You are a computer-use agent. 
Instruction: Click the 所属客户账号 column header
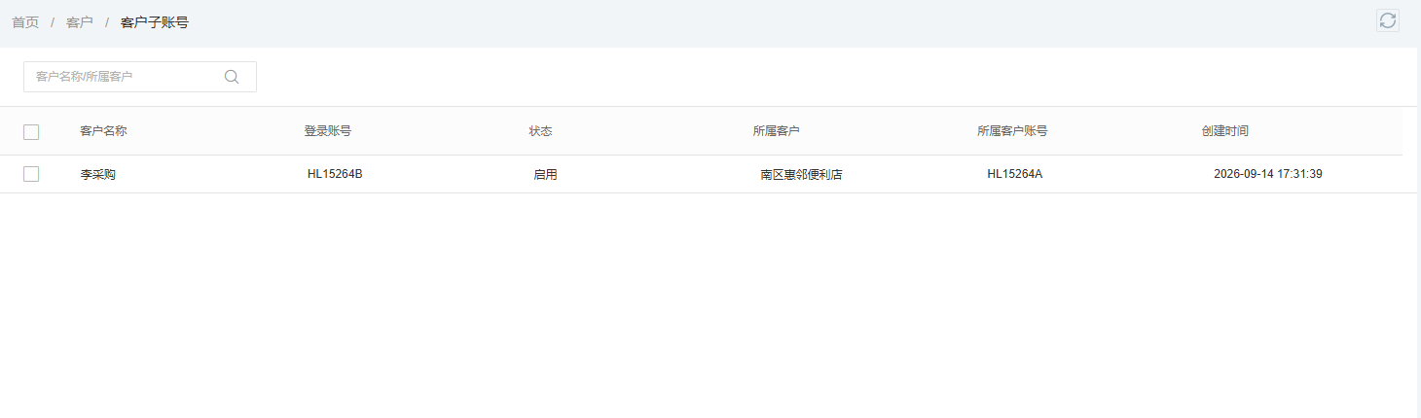[x=1012, y=131]
